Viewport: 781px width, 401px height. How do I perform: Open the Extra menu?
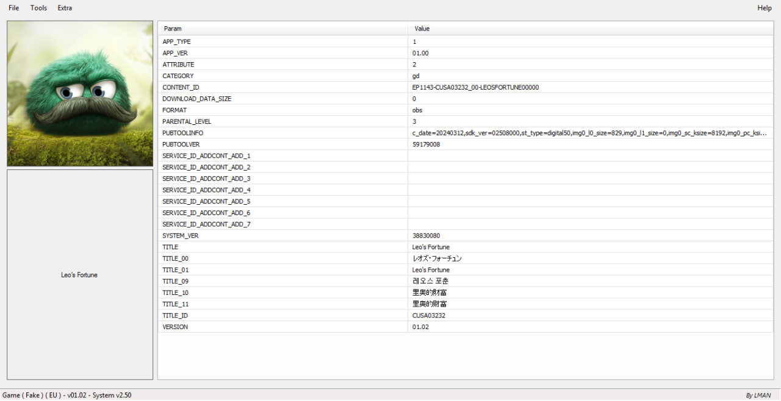tap(65, 8)
